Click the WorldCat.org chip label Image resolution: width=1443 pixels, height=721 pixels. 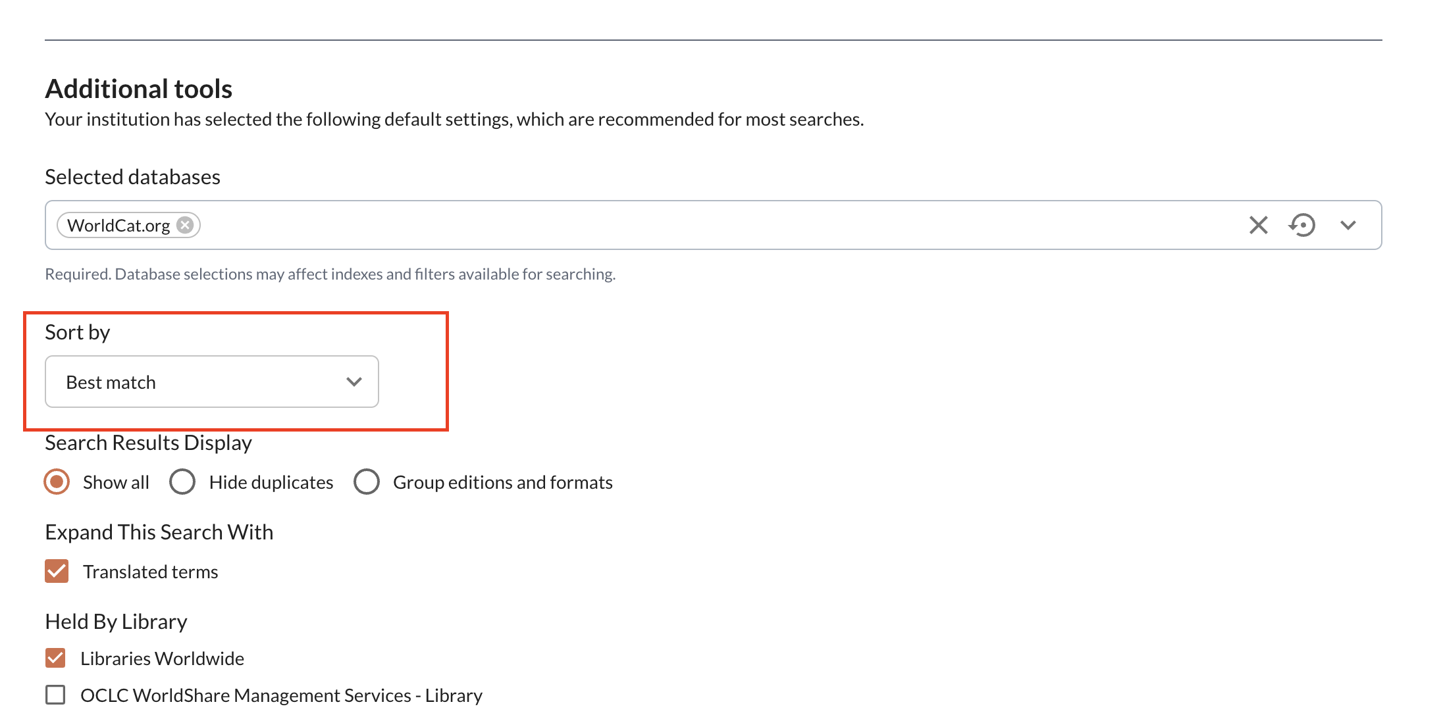point(118,226)
